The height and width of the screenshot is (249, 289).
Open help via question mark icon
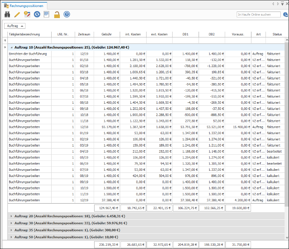pyautogui.click(x=67, y=14)
